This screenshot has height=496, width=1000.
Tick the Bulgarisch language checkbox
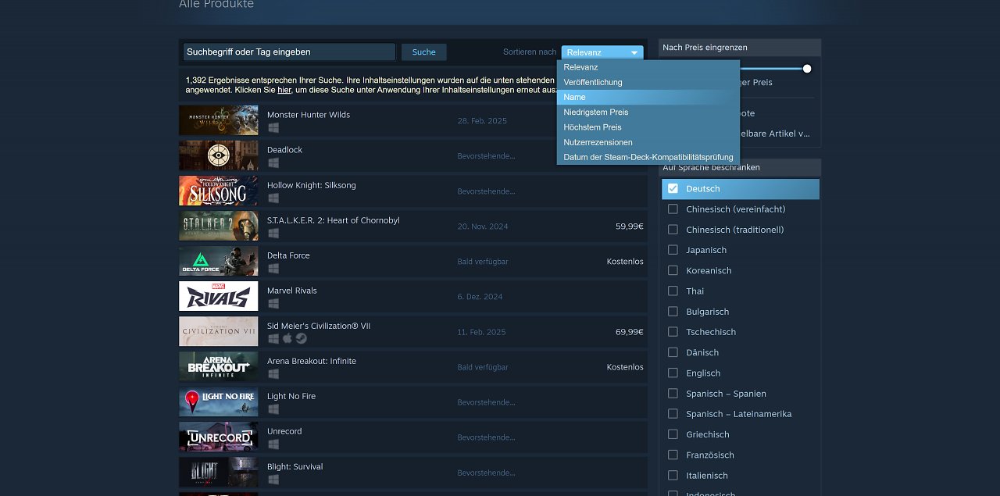tap(673, 312)
